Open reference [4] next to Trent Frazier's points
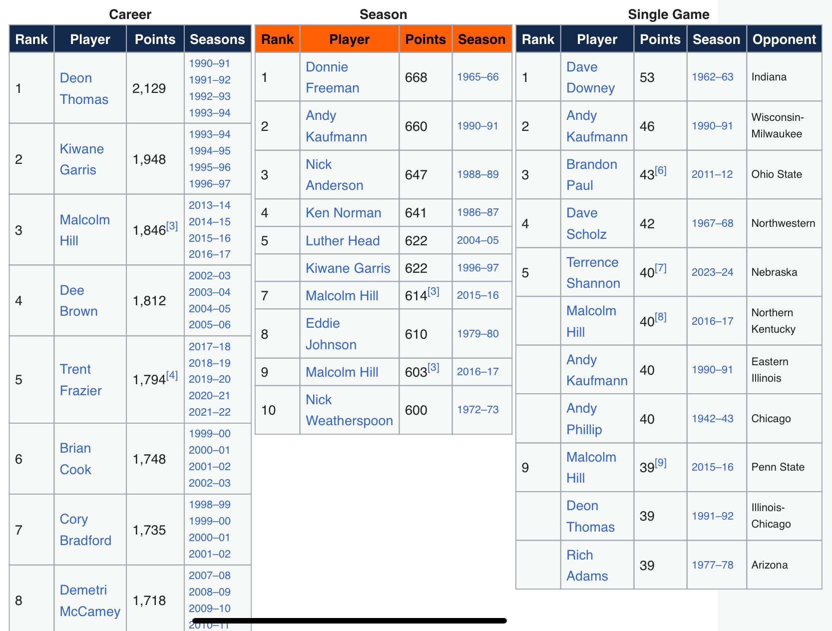Image resolution: width=832 pixels, height=631 pixels. tap(172, 375)
